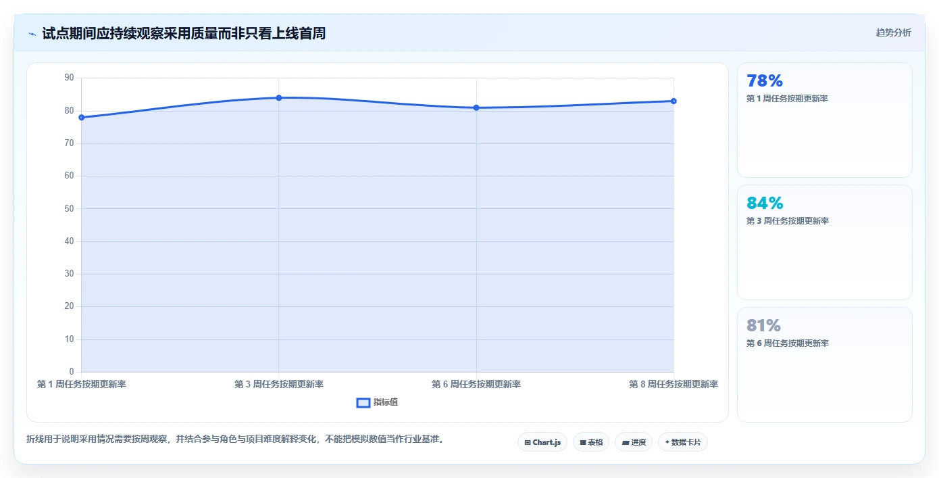Click the 0 value on the y-axis

pyautogui.click(x=72, y=372)
